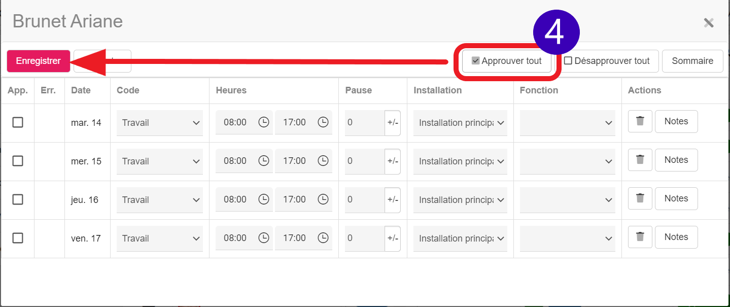This screenshot has height=307, width=730.
Task: Delete the mar. 14 row with trash icon
Action: click(x=640, y=121)
